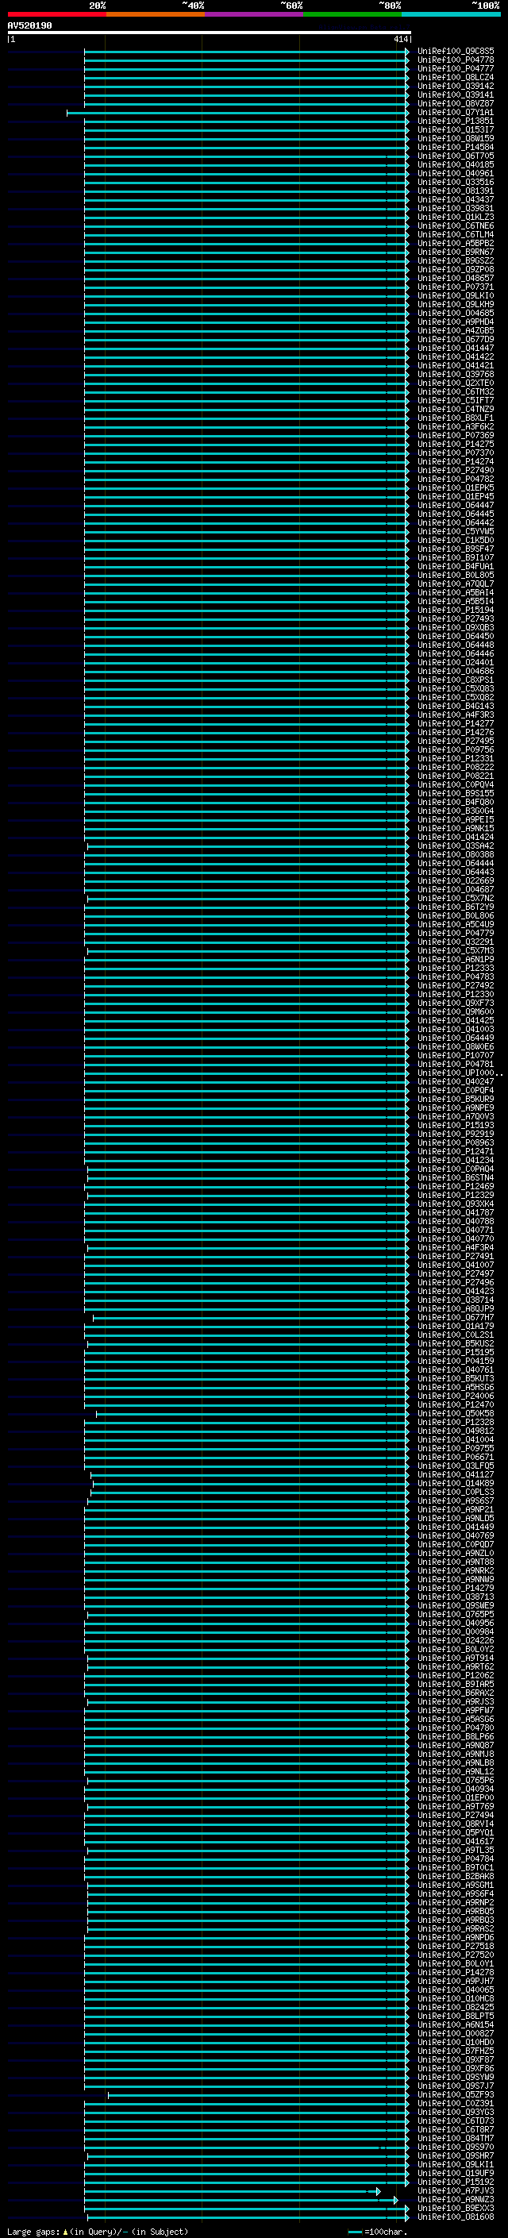Click the alignment bar for UniRef100_Q677H7
The image size is (508, 2238).
click(250, 1318)
